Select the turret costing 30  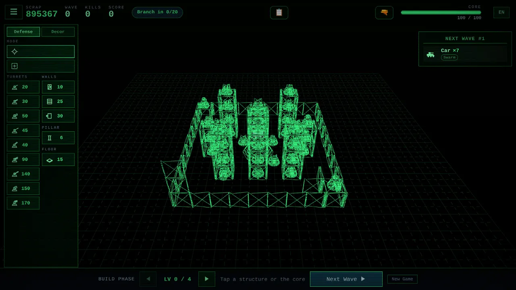(23, 101)
